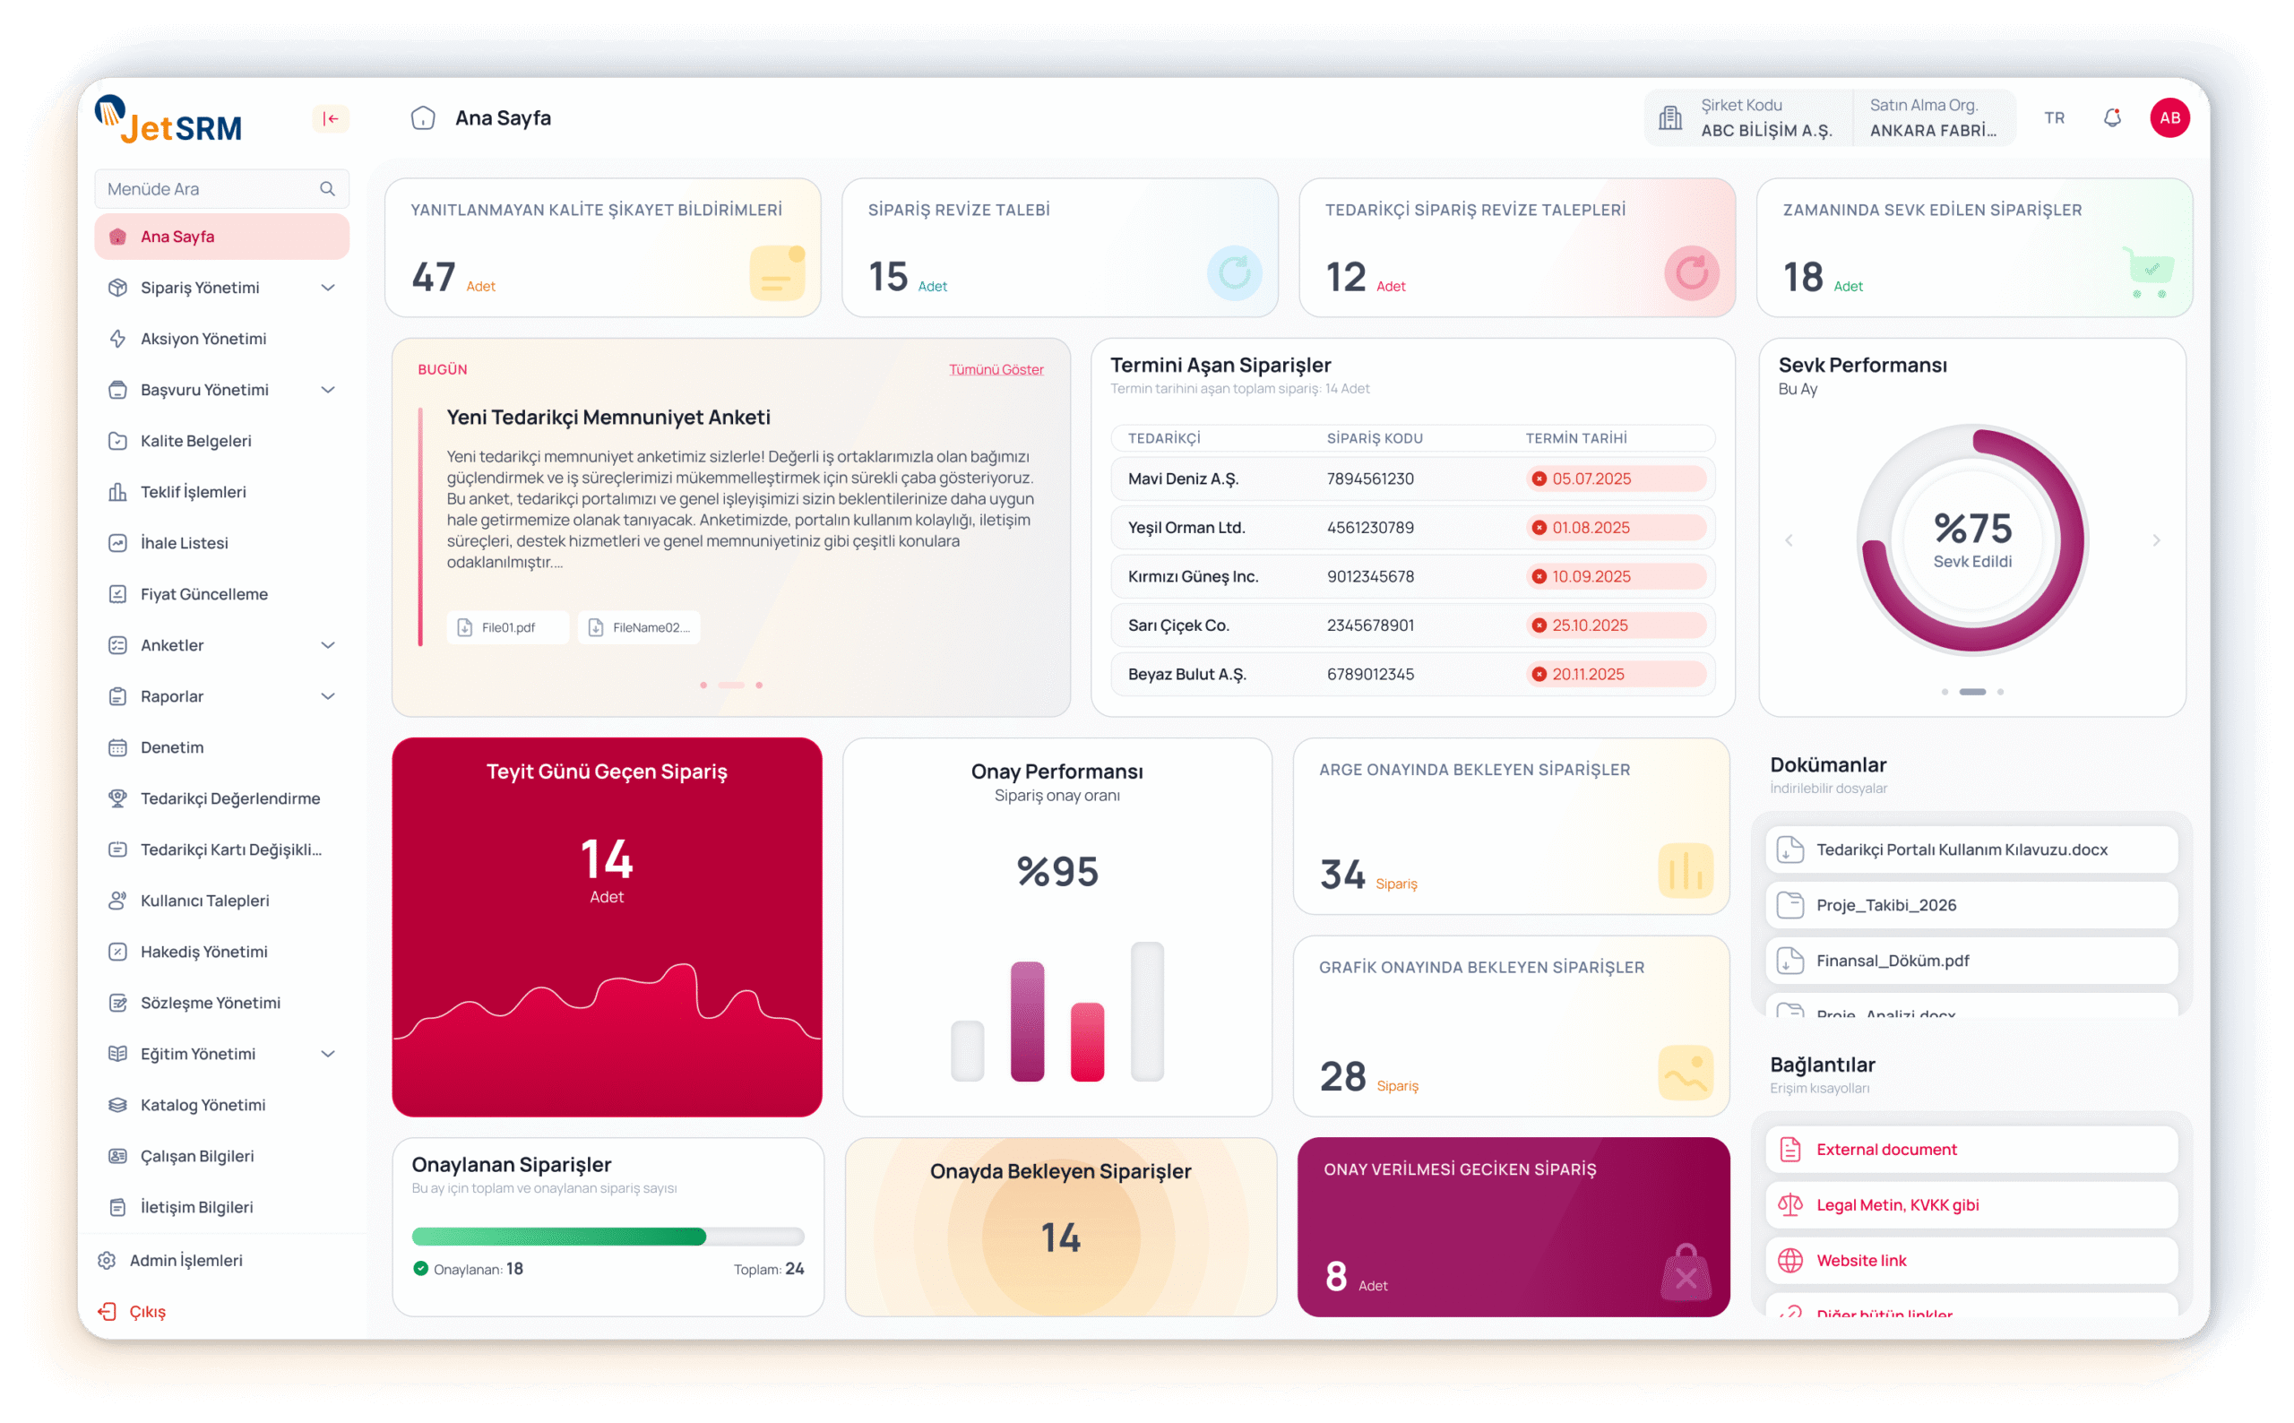Click the Tümünü Göster link
Screen dimensions: 2294x1423
[996, 370]
